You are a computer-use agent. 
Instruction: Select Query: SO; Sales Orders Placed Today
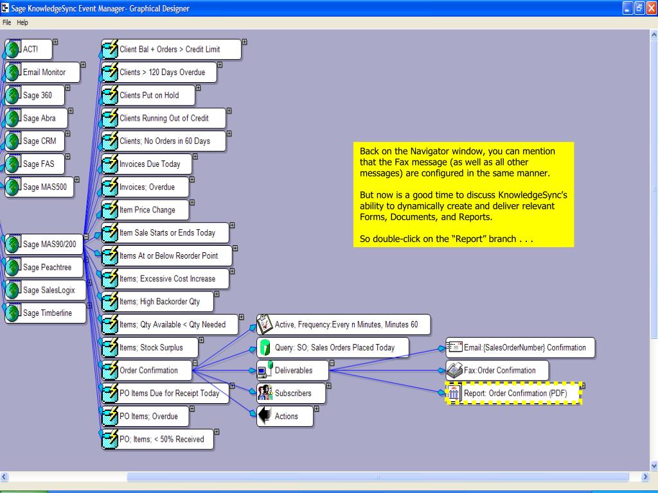(333, 347)
